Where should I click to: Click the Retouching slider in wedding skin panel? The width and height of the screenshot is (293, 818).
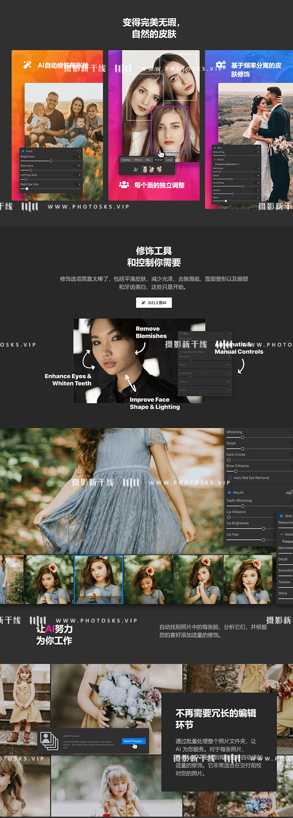[224, 155]
